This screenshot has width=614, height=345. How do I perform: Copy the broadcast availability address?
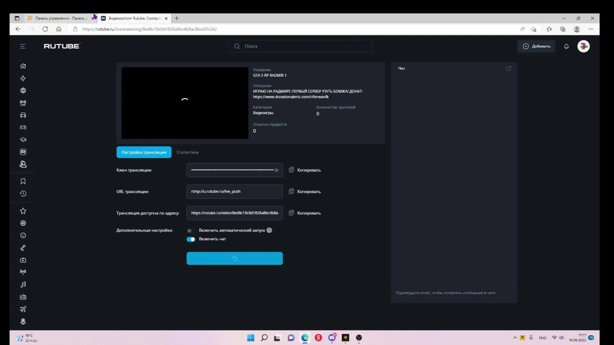pos(305,213)
